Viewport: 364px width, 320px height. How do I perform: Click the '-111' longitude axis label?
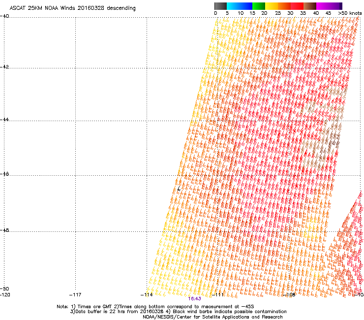pos(217,295)
